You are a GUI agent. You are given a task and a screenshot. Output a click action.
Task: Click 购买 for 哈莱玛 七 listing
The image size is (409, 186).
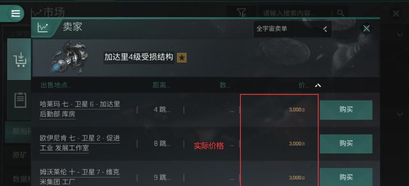tap(346, 110)
